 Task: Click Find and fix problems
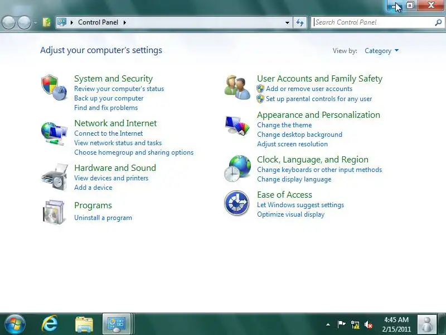pyautogui.click(x=106, y=108)
